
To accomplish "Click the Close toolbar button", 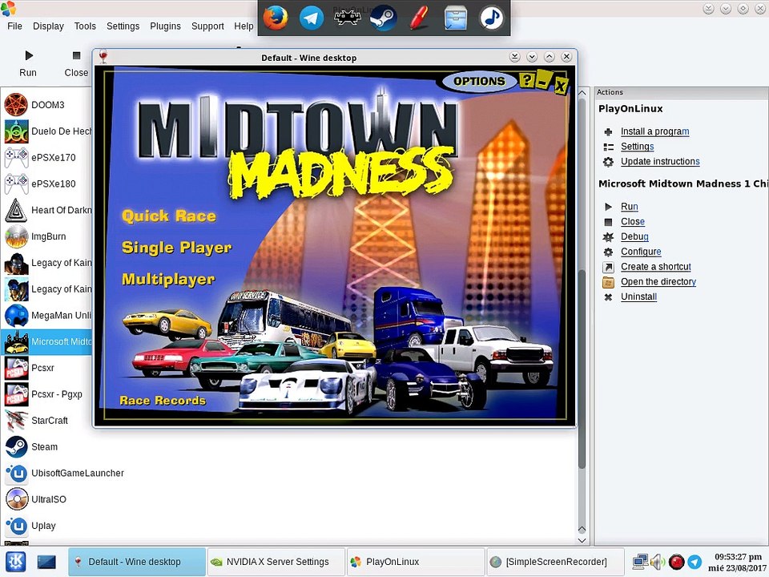I will point(76,63).
